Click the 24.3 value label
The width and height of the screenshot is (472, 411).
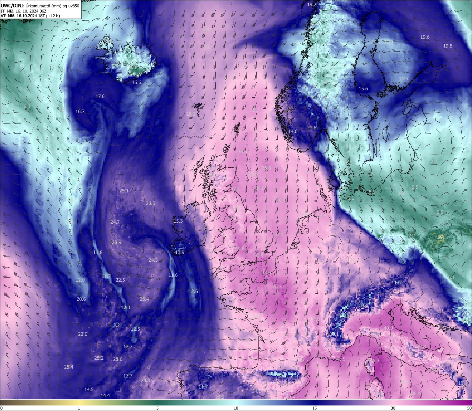[x=153, y=260]
